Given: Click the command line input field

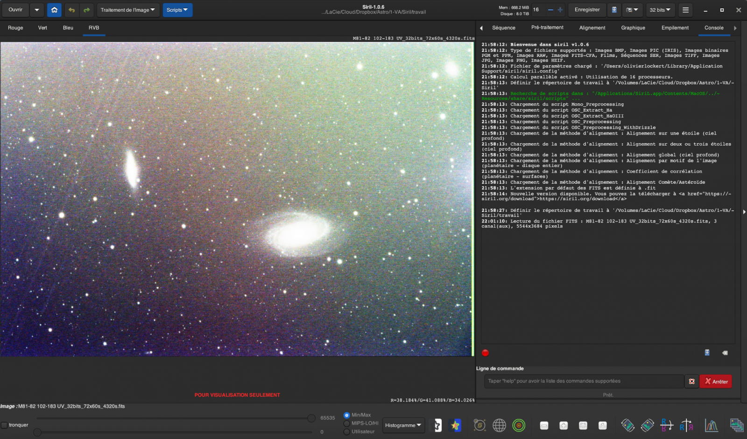Looking at the screenshot, I should pyautogui.click(x=584, y=381).
